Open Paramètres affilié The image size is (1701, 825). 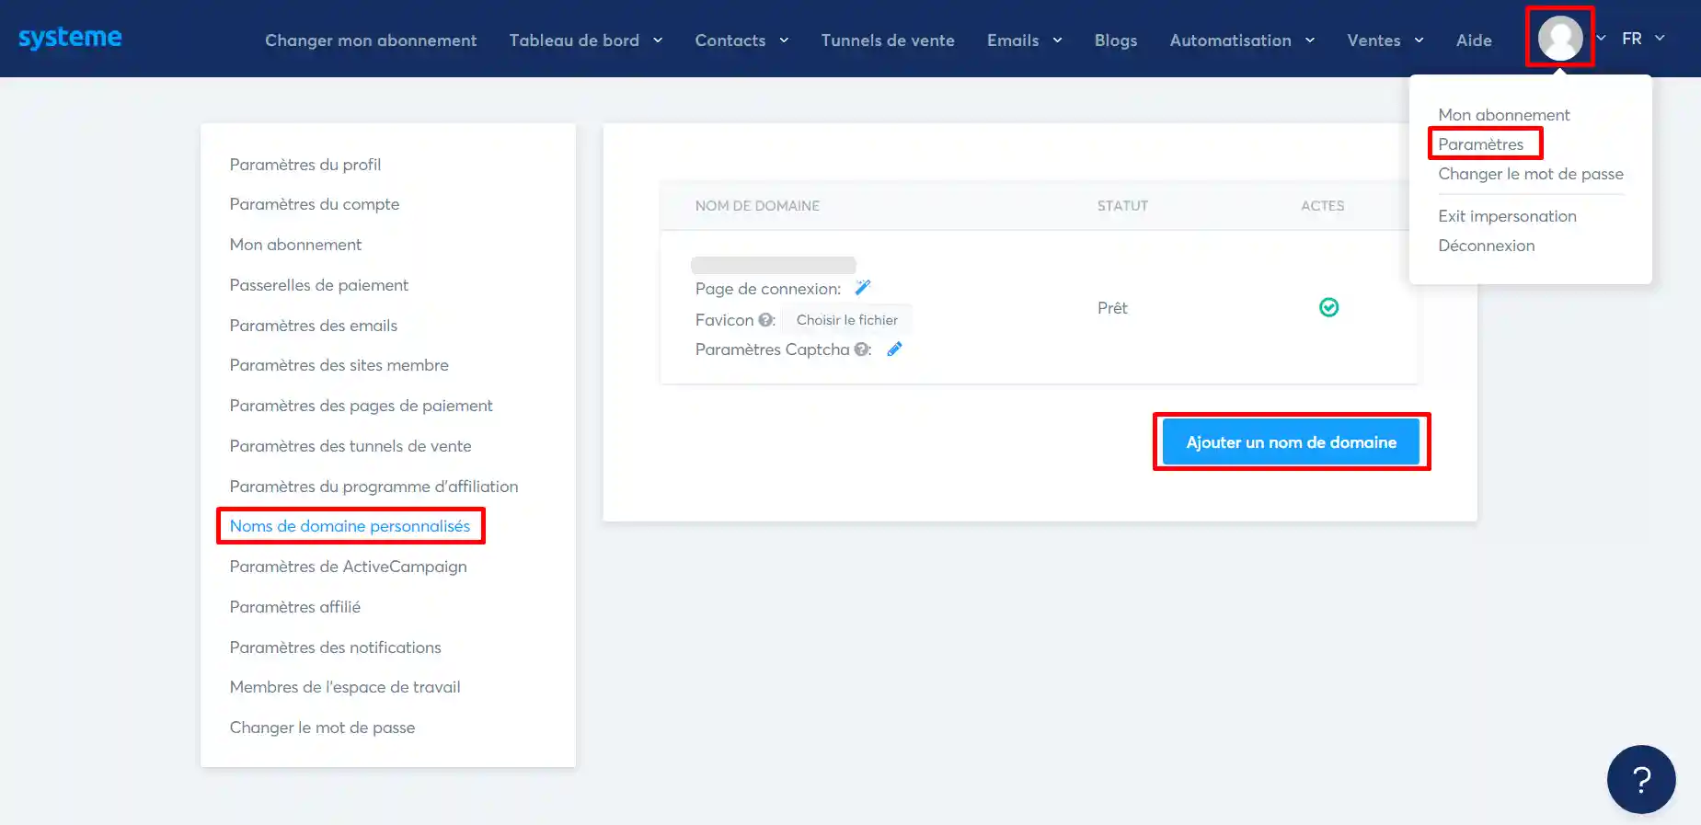[x=295, y=607]
